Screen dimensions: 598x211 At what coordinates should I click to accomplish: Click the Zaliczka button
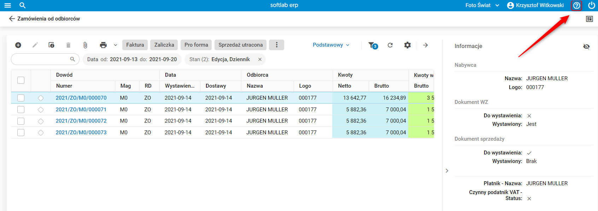pyautogui.click(x=164, y=45)
